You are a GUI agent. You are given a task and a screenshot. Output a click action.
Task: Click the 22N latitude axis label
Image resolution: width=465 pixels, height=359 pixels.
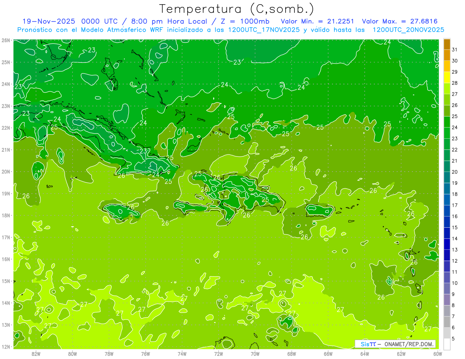tap(5, 128)
